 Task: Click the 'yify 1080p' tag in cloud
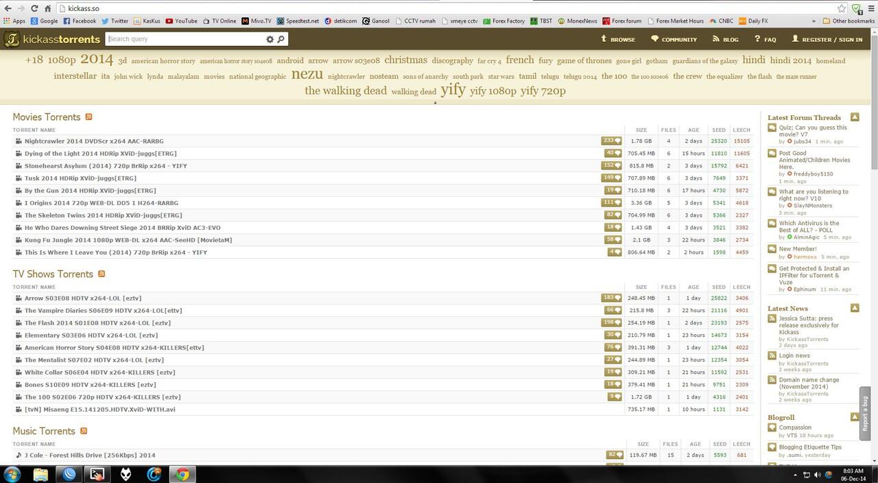pos(493,91)
